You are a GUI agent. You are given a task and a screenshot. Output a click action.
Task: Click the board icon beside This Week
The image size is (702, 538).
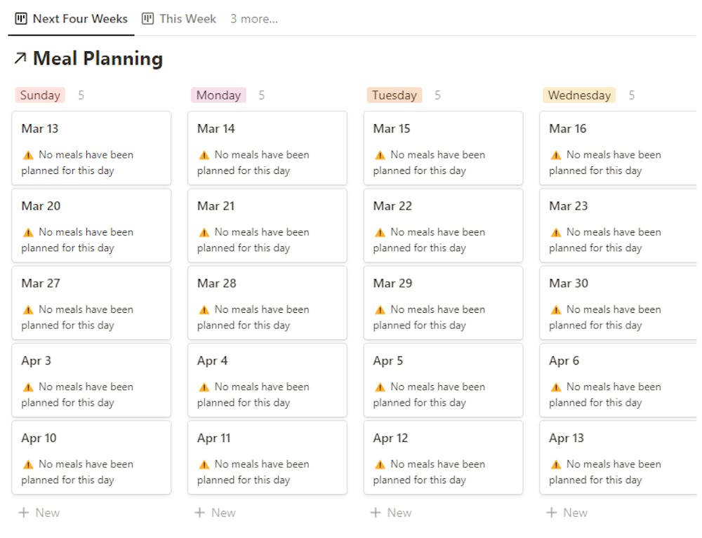[147, 19]
